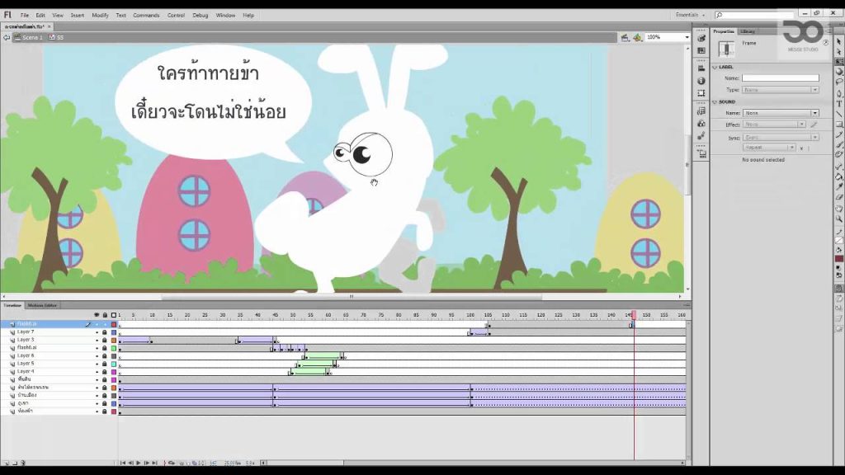This screenshot has height=475, width=845.
Task: Open the Align panel icon
Action: pyautogui.click(x=701, y=68)
